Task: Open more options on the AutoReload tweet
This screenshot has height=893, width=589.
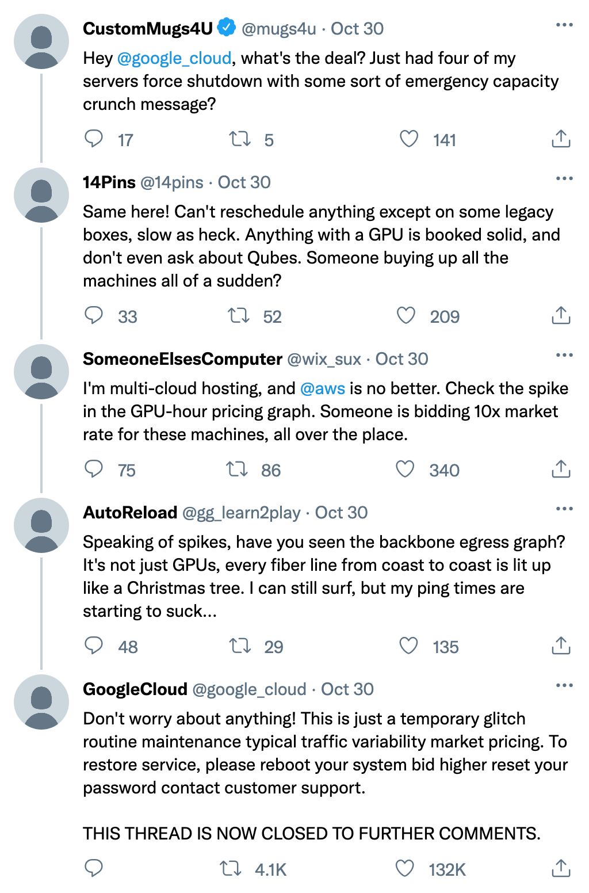Action: tap(564, 509)
